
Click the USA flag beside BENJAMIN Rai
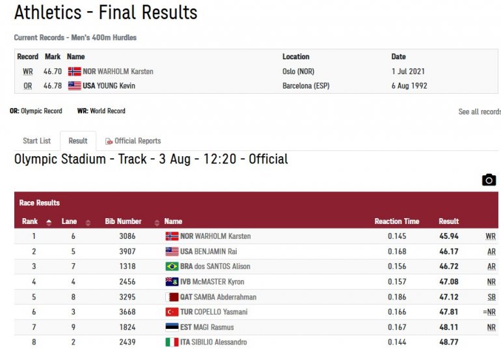[x=172, y=251]
